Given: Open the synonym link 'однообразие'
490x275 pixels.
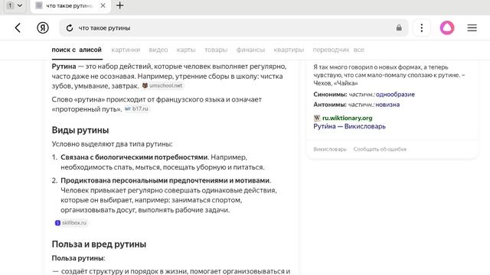Looking at the screenshot, I should point(395,94).
